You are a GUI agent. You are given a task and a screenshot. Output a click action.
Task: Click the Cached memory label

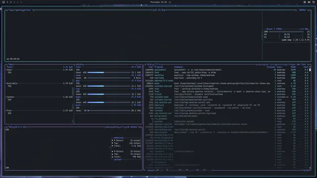point(10,97)
